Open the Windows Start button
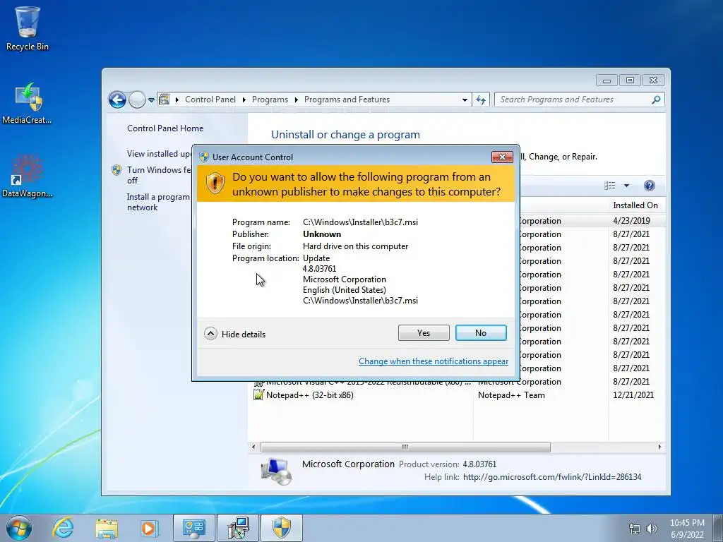Image resolution: width=723 pixels, height=542 pixels. [19, 528]
